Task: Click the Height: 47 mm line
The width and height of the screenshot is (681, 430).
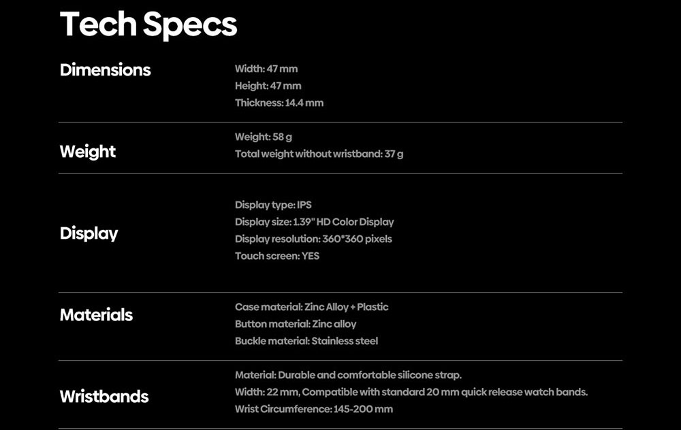Action: point(268,86)
